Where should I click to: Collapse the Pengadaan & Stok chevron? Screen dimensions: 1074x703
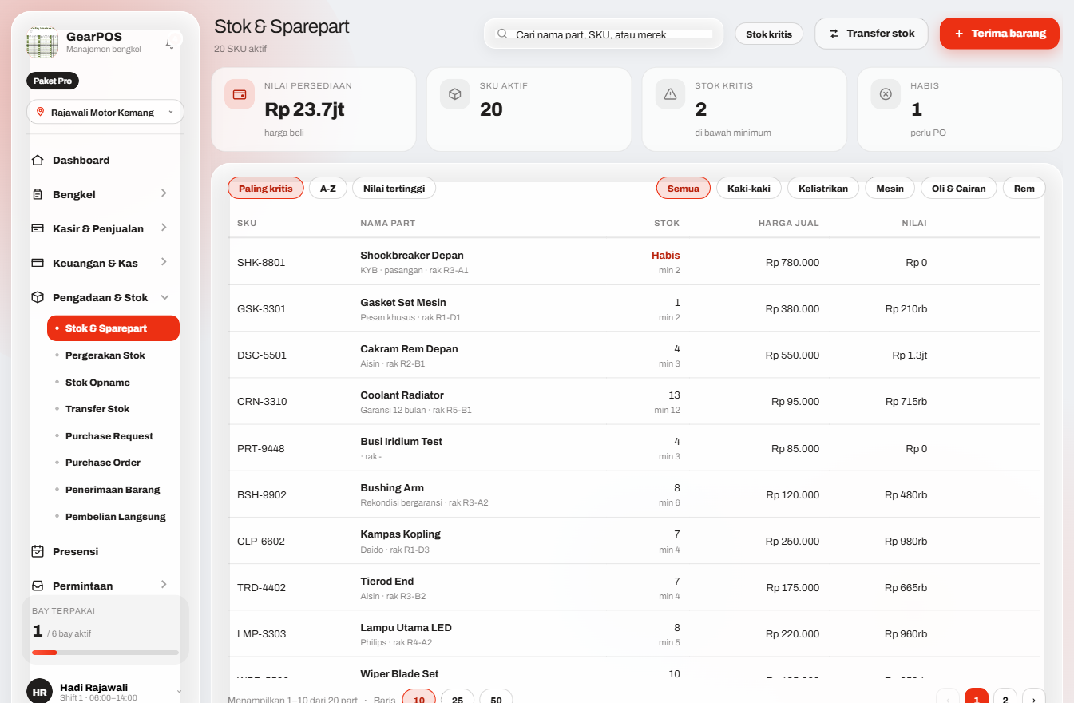click(x=164, y=297)
